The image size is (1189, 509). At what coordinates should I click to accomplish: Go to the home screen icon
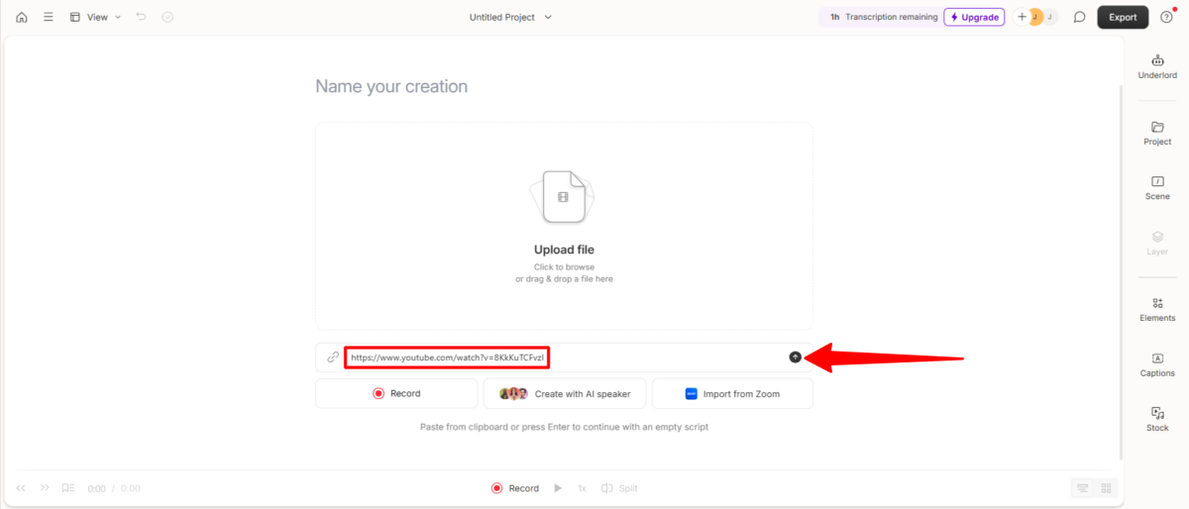click(22, 17)
